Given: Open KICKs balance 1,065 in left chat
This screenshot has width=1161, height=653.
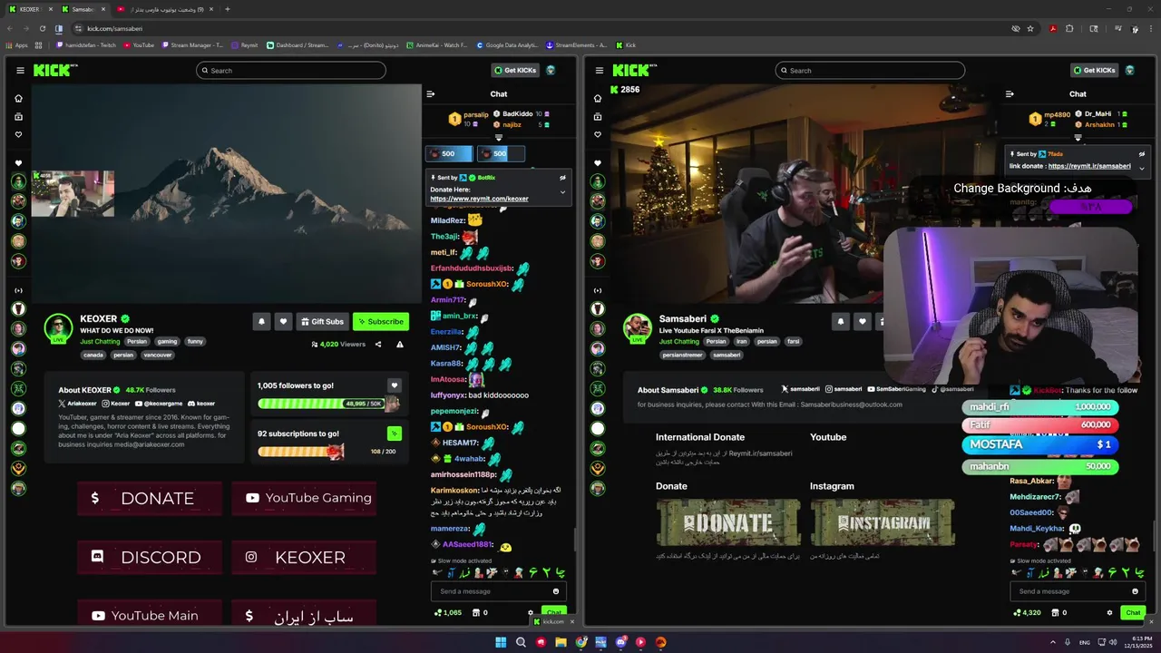Looking at the screenshot, I should [x=448, y=612].
